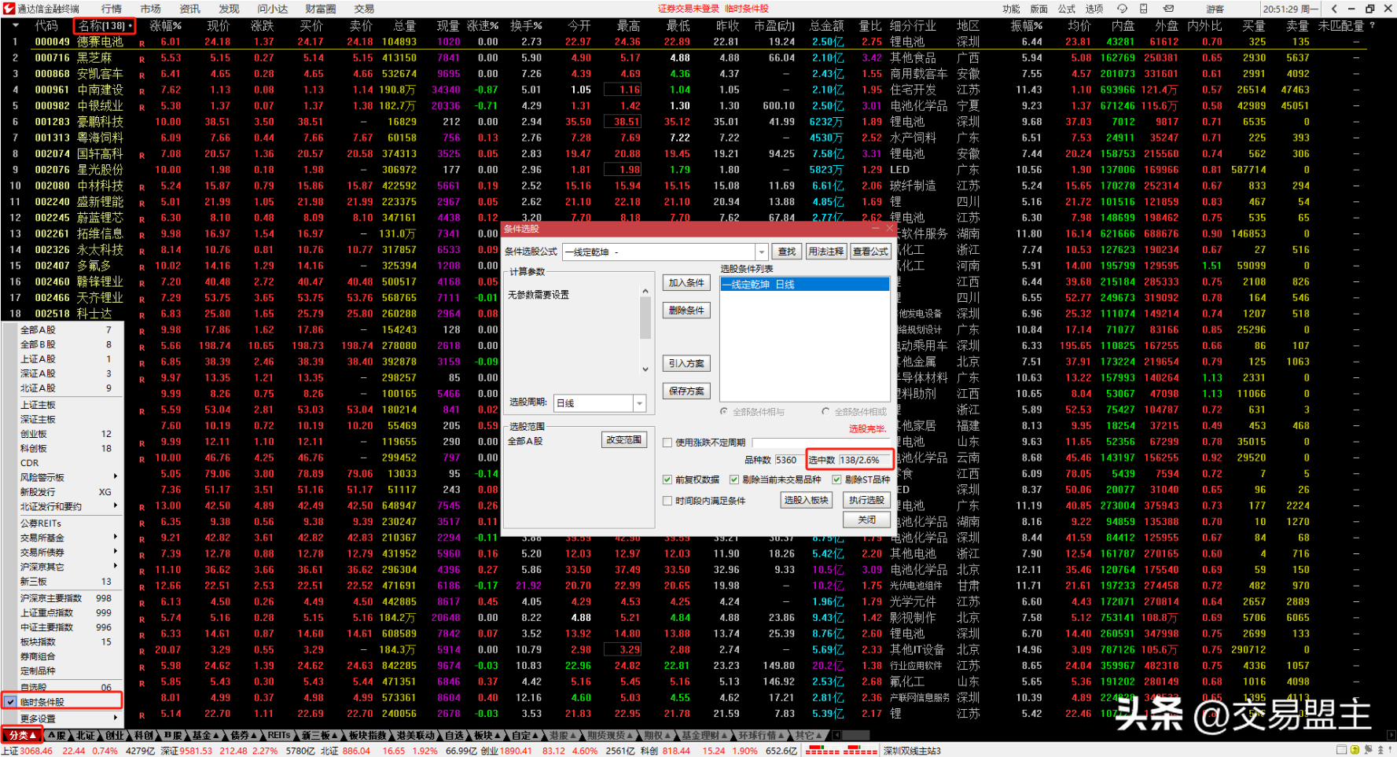Select 一线定乾坤 日线 condition list item
1397x757 pixels.
point(805,285)
